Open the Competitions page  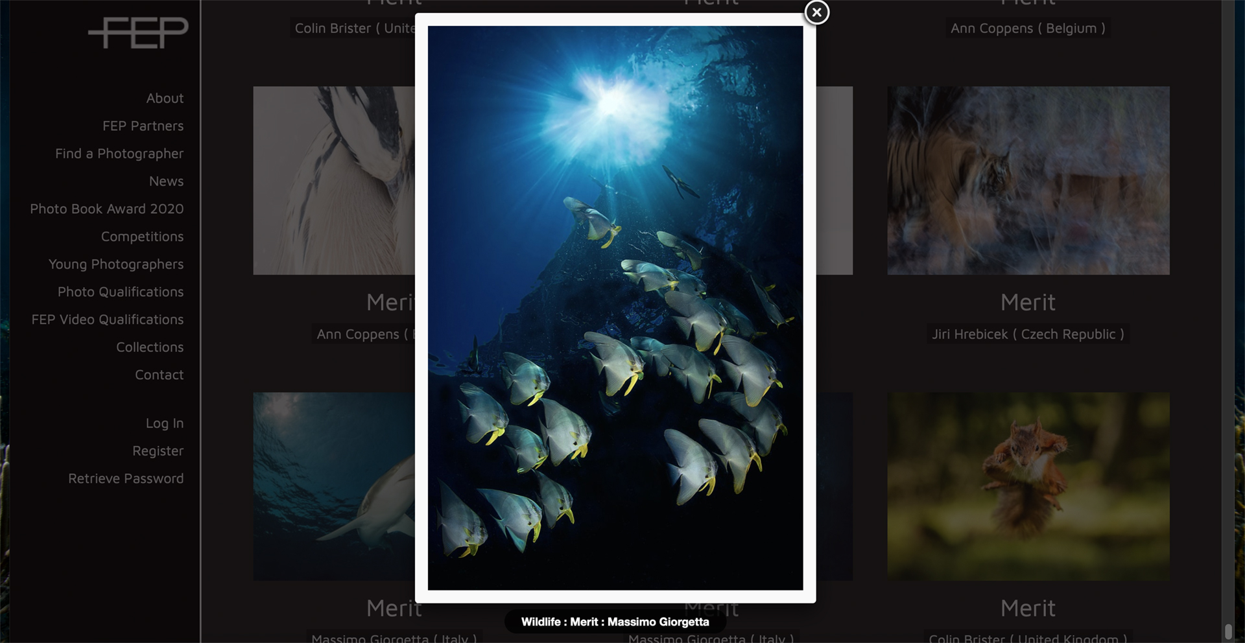142,237
